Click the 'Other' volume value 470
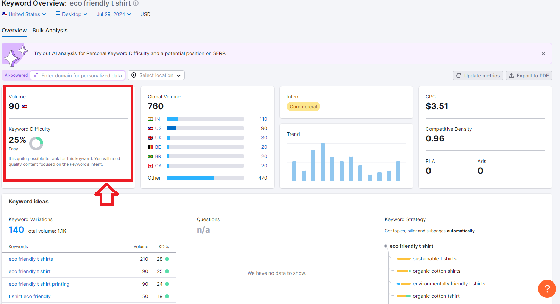This screenshot has width=560, height=304. 263,178
